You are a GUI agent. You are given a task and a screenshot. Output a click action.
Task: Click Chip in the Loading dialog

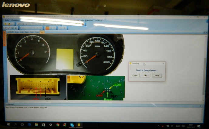click(135, 75)
